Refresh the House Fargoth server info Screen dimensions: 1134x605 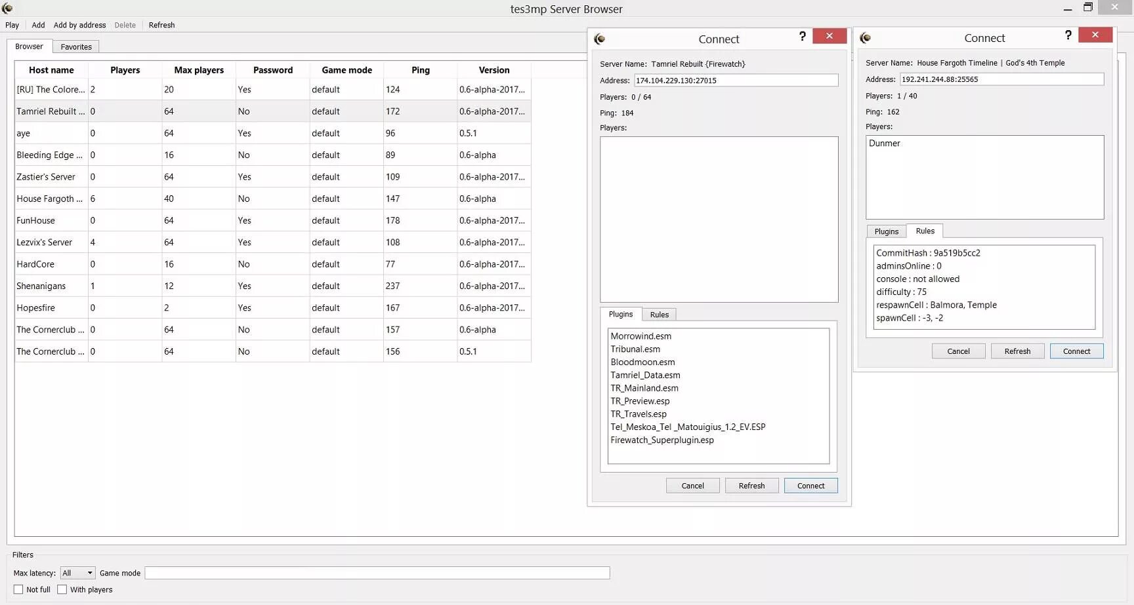coord(1017,351)
